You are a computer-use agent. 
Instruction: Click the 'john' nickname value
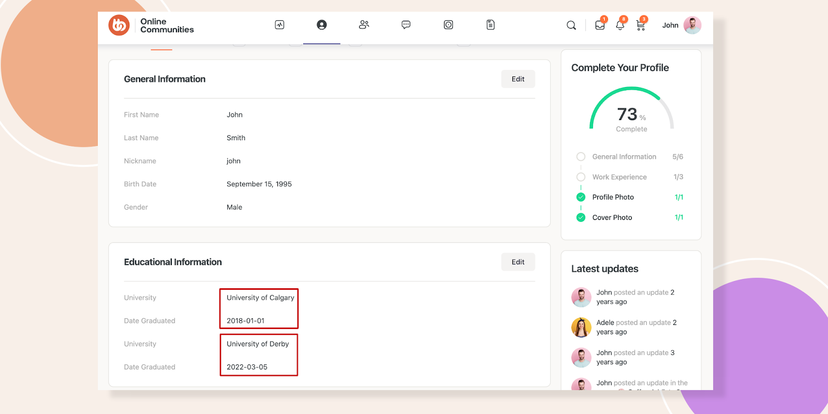(233, 161)
